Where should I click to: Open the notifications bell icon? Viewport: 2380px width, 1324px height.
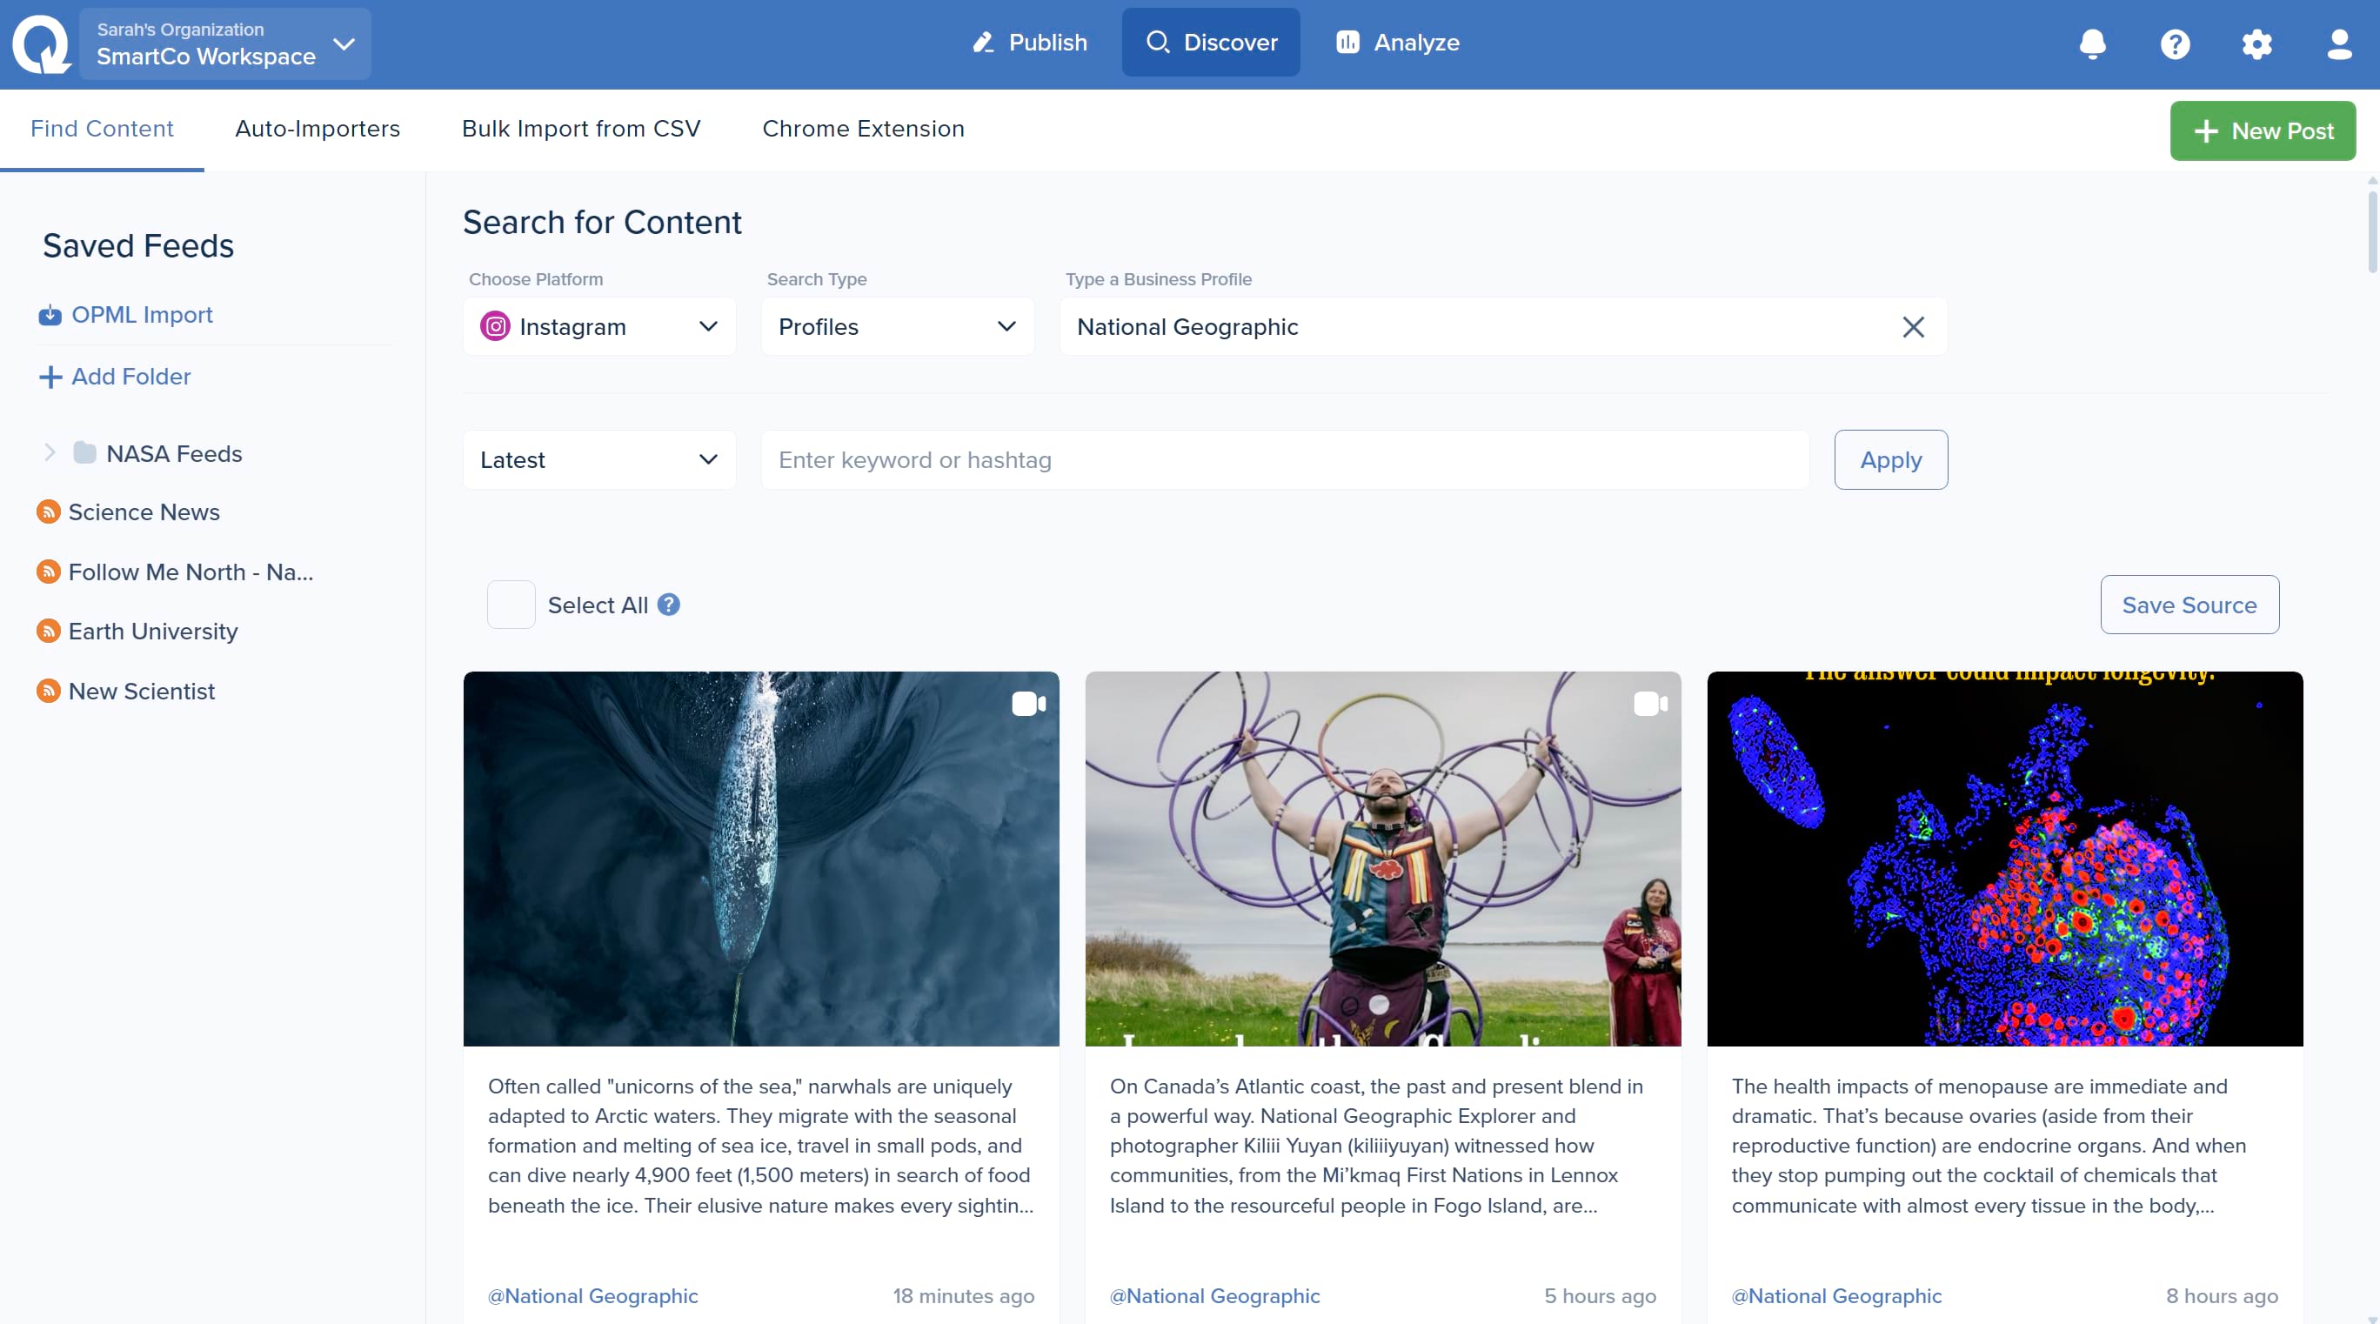click(x=2092, y=43)
